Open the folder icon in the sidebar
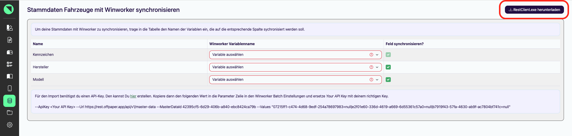572x136 pixels. 10,113
